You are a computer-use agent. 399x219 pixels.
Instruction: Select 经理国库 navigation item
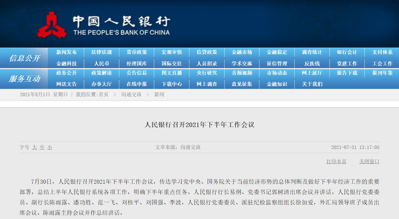pos(137,64)
